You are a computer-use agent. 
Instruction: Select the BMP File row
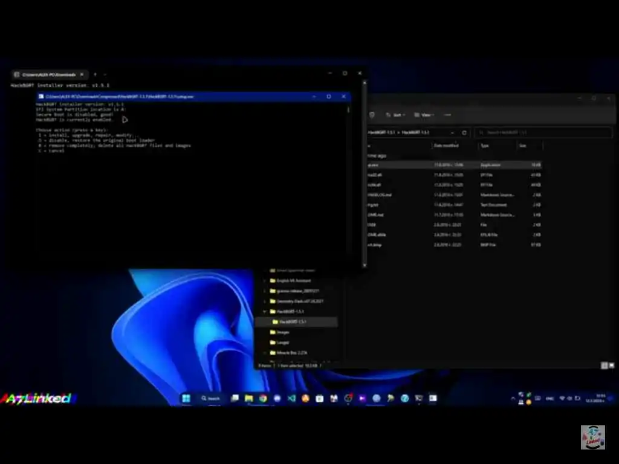point(454,245)
